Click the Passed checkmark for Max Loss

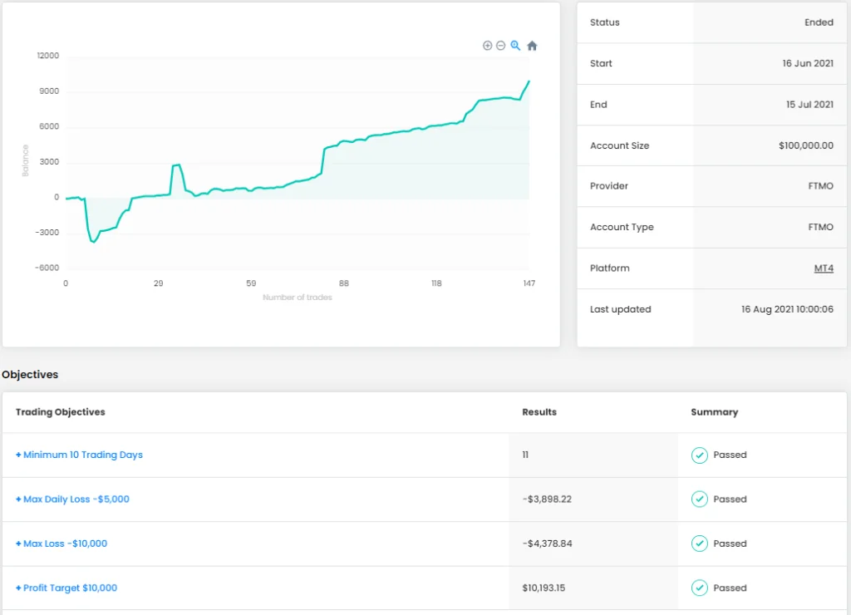point(700,544)
